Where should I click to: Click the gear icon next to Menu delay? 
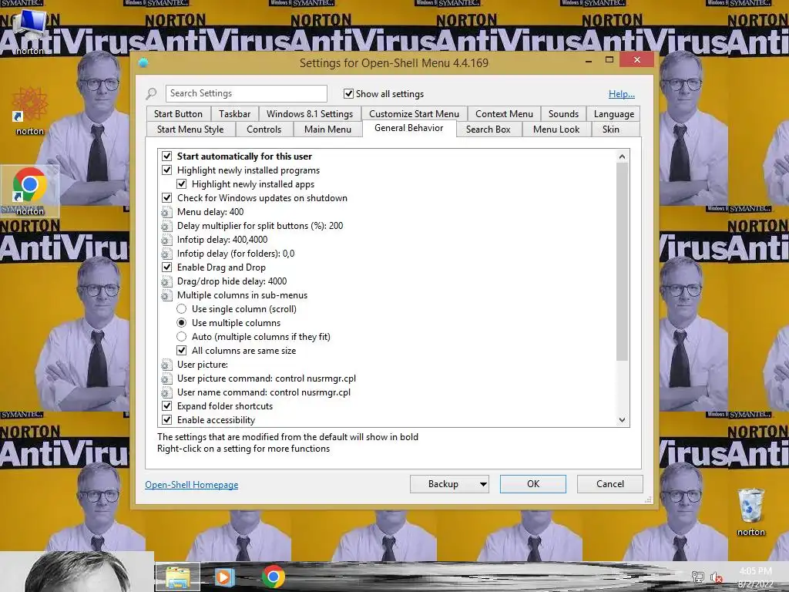[166, 212]
